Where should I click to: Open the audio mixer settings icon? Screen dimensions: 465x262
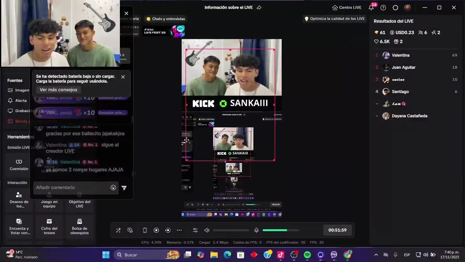pyautogui.click(x=195, y=230)
